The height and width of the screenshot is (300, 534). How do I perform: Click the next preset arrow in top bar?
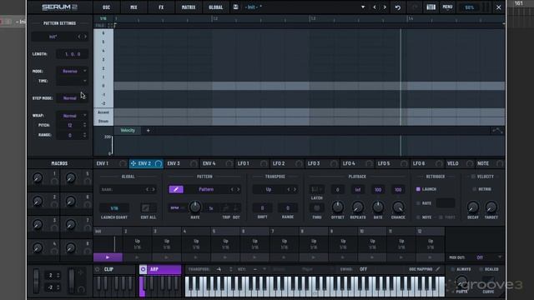(385, 7)
